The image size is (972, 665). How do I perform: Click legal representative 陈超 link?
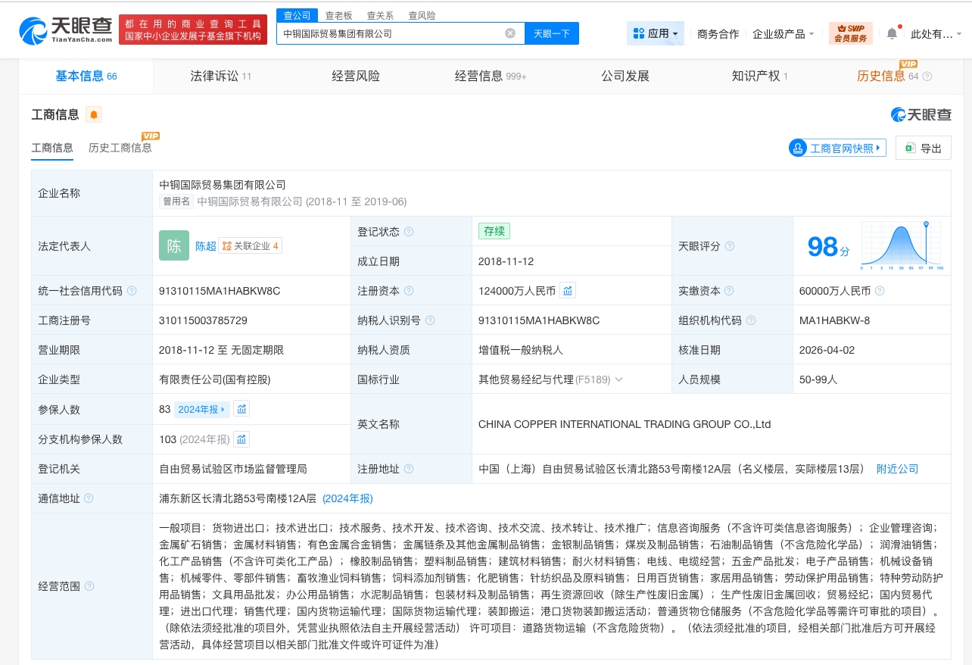point(205,245)
